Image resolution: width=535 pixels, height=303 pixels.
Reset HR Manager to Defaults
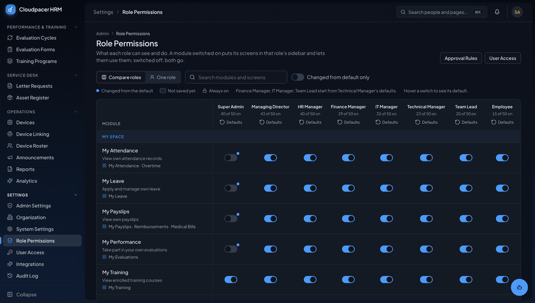310,122
